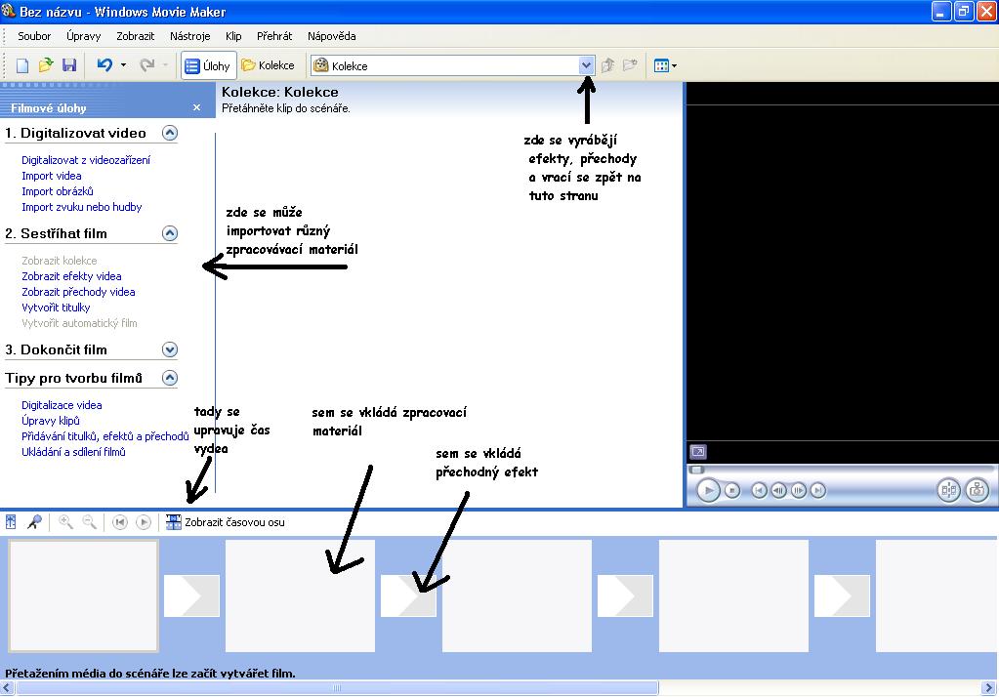This screenshot has height=697, width=999.
Task: Click the Import obrázků link
Action: tap(58, 191)
